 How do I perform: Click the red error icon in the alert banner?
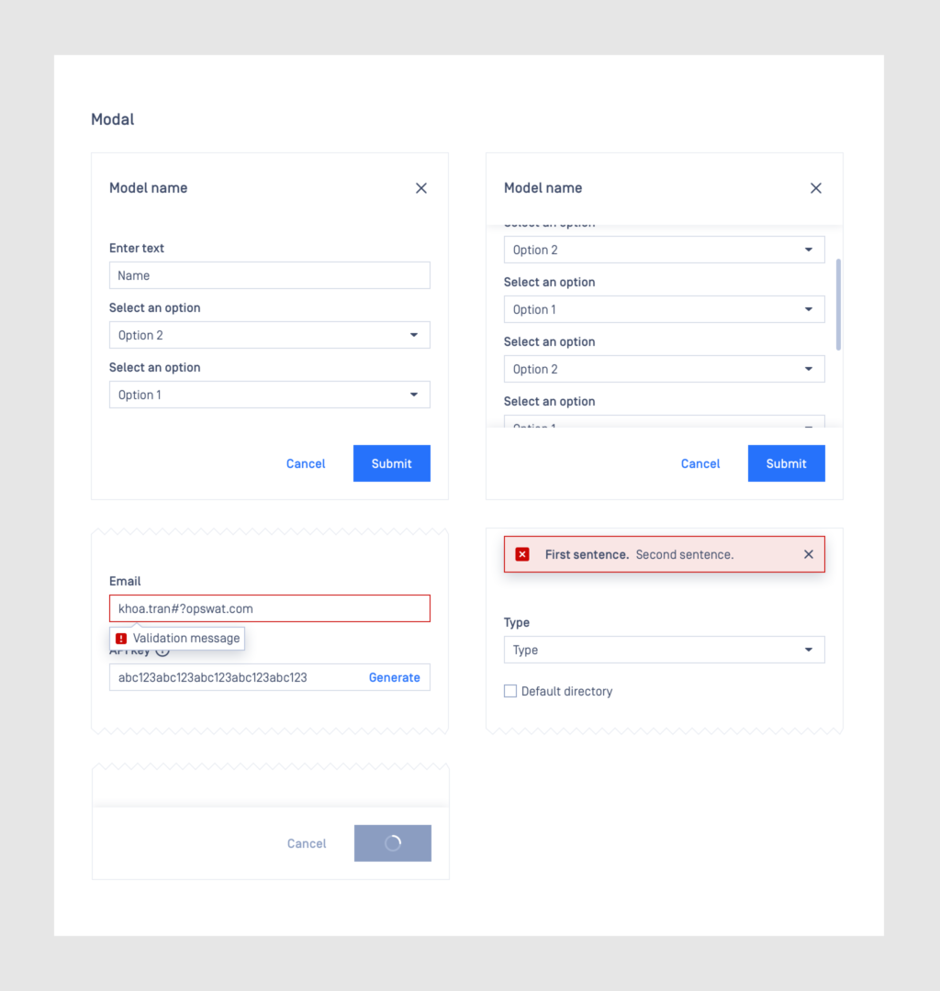click(x=522, y=554)
